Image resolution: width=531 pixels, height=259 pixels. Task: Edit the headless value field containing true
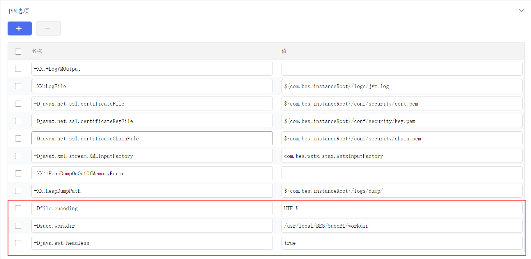401,243
